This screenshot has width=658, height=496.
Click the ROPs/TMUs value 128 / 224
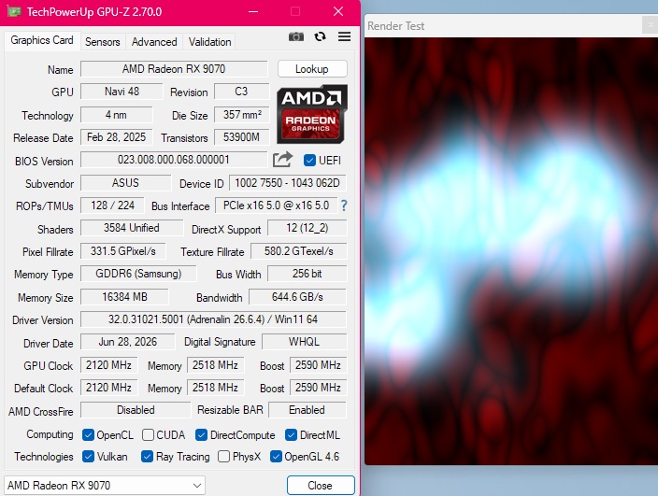point(112,205)
